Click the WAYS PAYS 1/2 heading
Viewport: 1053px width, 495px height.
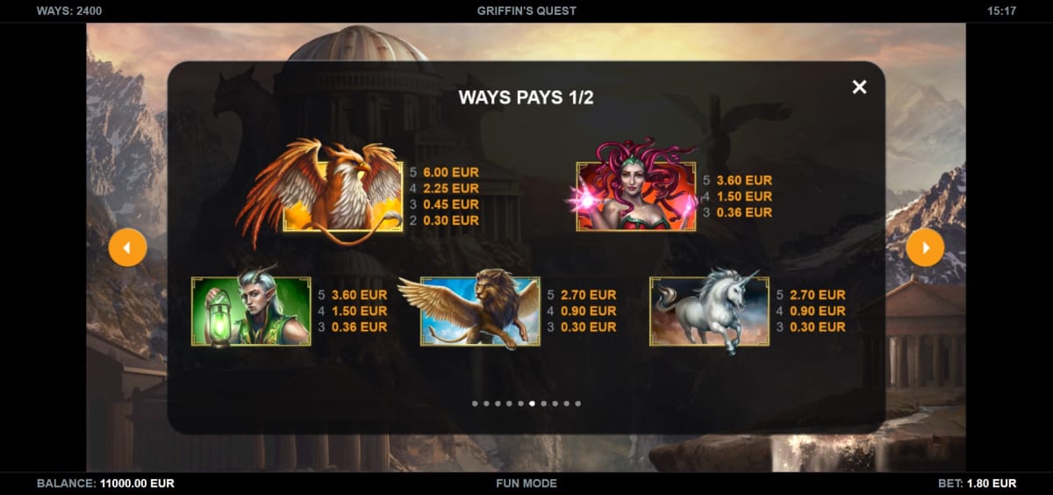[x=526, y=97]
